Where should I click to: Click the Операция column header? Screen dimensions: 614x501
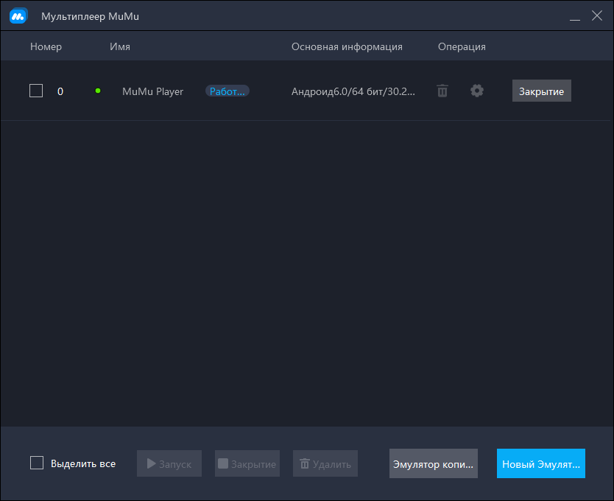click(462, 46)
